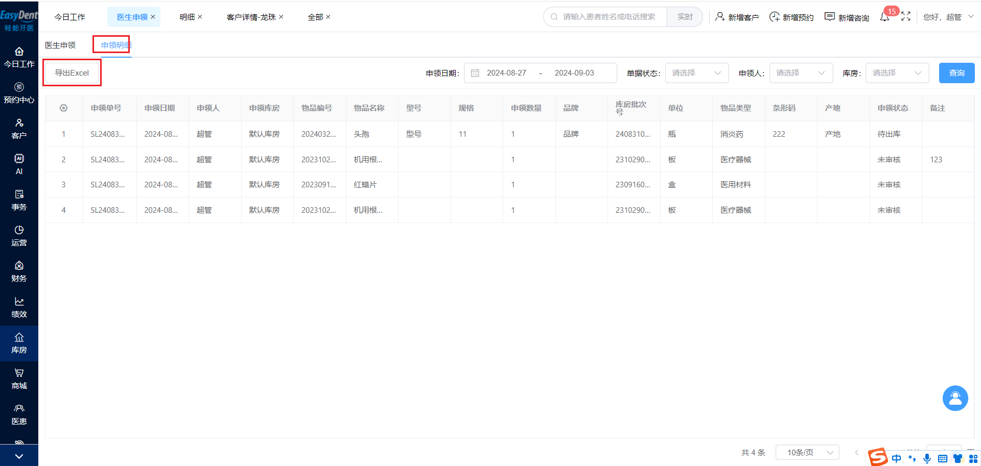Click the 申领单号 column header
Screen dimensions: 981x466
pyautogui.click(x=106, y=108)
